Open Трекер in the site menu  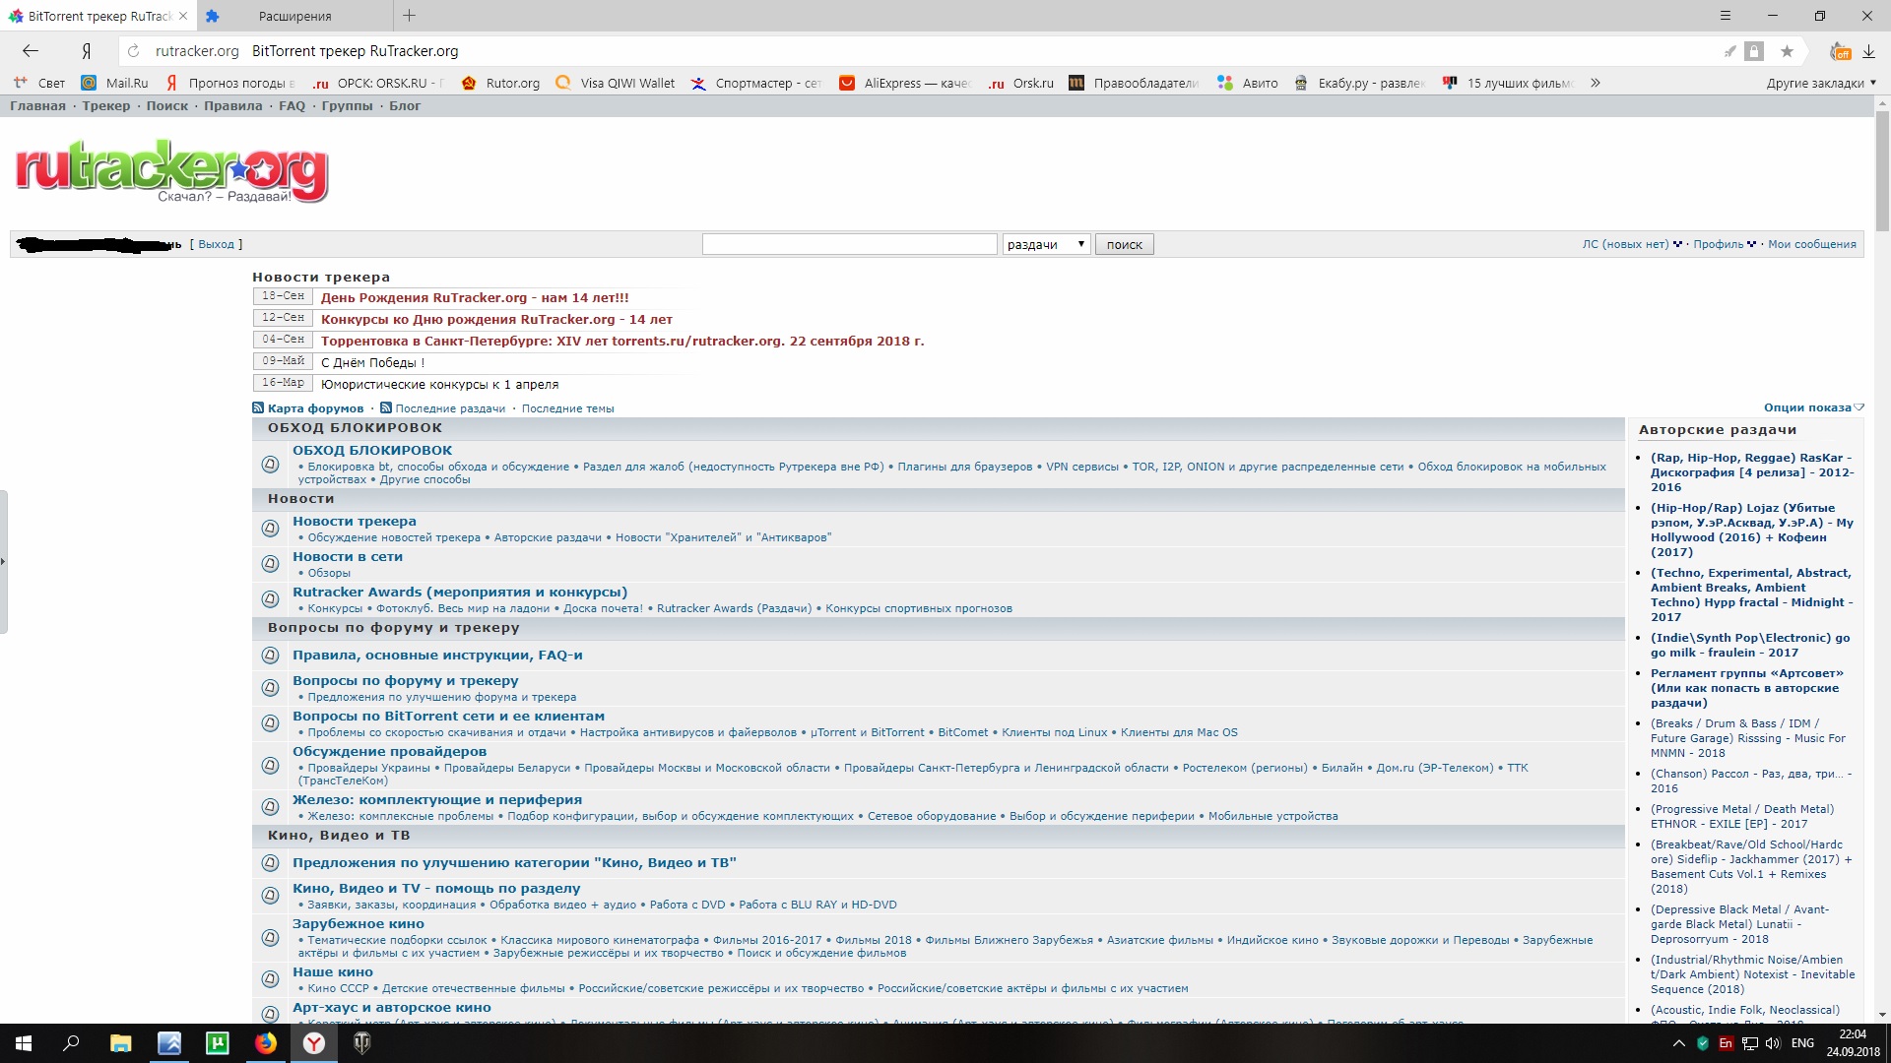(x=106, y=106)
